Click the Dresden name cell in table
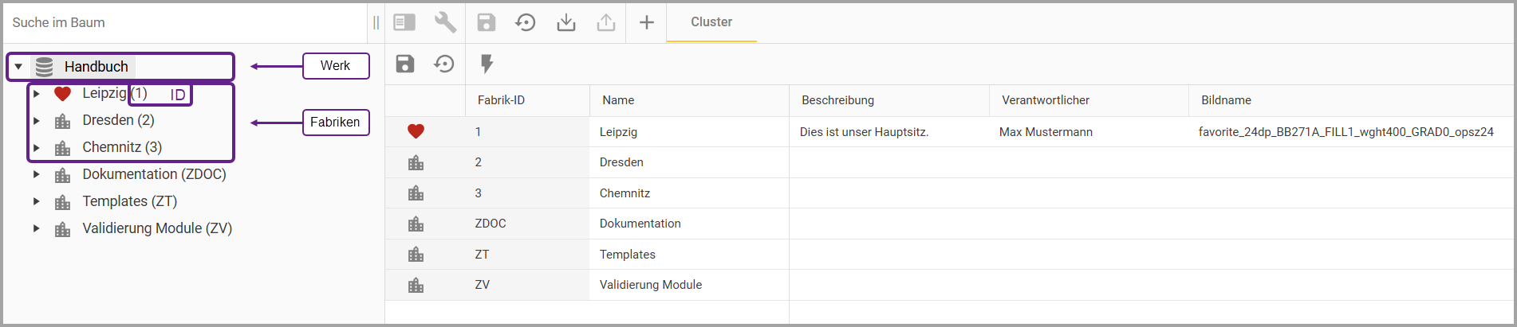This screenshot has width=1517, height=327. coord(621,162)
